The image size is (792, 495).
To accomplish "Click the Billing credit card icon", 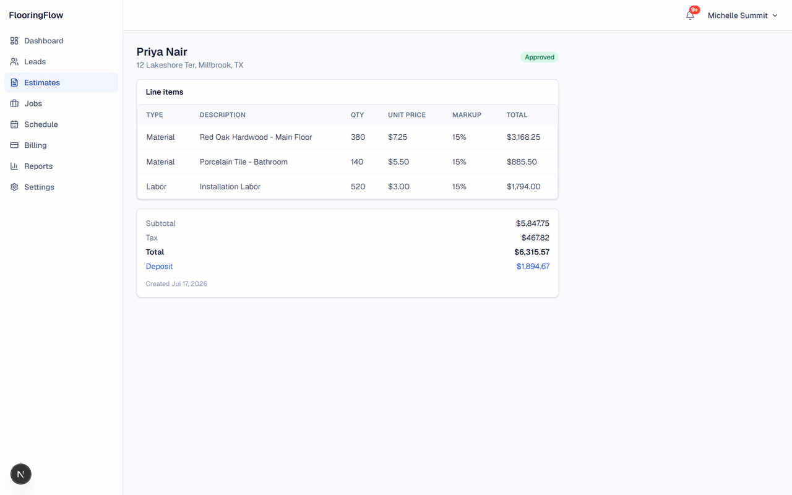I will coord(14,145).
